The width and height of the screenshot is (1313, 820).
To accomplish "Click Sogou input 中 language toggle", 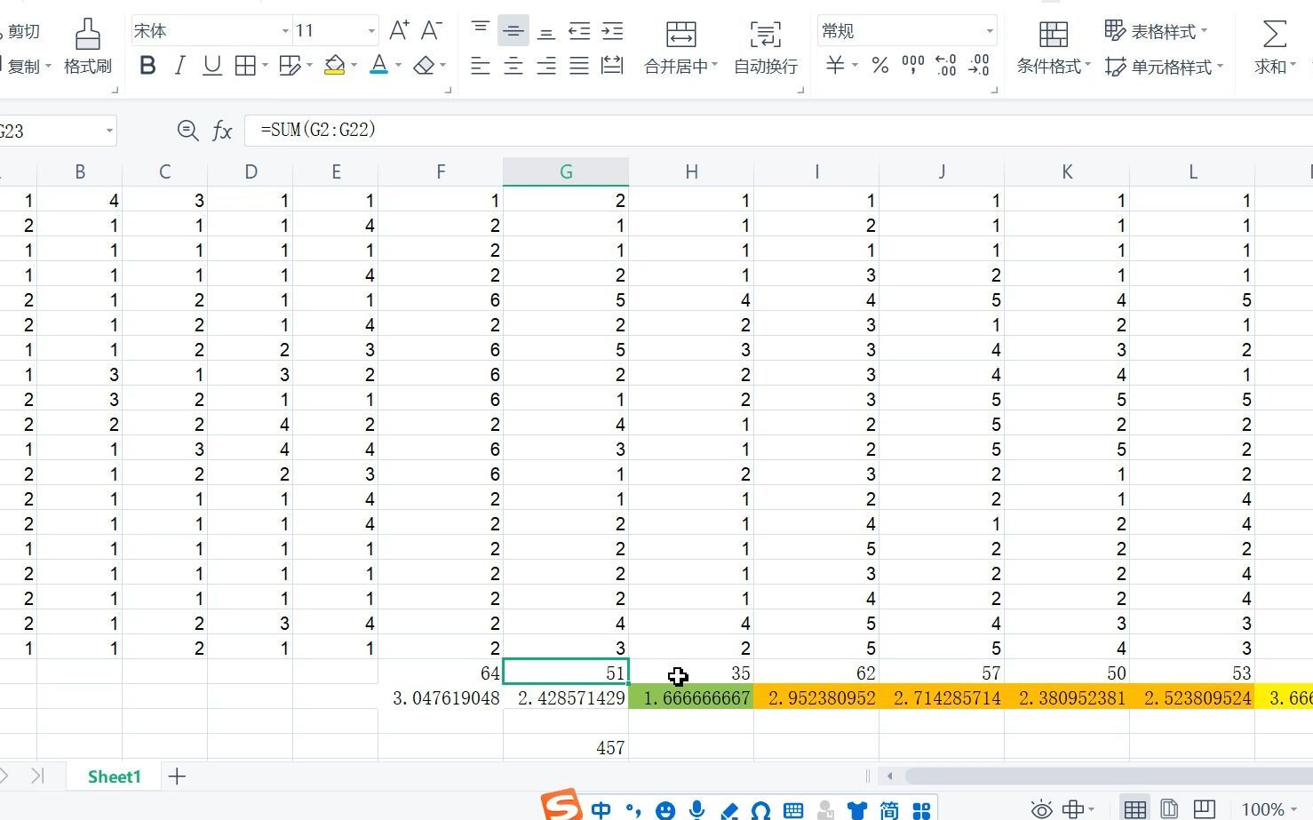I will point(601,809).
